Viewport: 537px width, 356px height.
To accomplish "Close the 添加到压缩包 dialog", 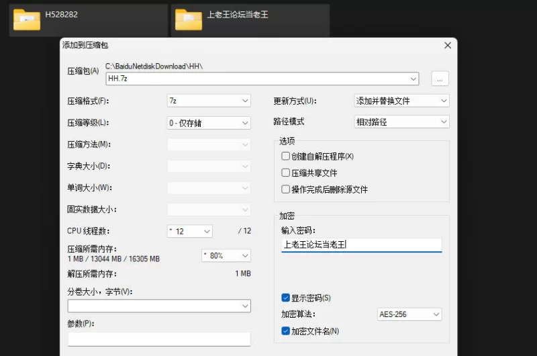I will click(447, 45).
